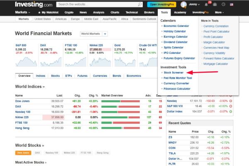The image size is (249, 166).
Task: Open the News menu item
Action: click(83, 12)
